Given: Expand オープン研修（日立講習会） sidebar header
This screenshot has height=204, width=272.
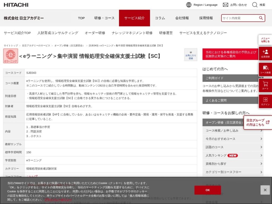Looking at the screenshot, I should click(223, 122).
